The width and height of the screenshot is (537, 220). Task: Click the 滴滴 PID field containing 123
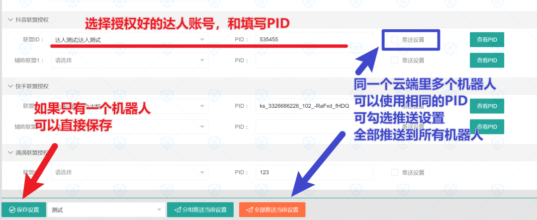pyautogui.click(x=314, y=172)
